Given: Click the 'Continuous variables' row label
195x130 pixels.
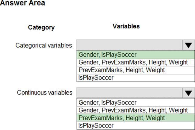Looking at the screenshot, I should tap(45, 92).
